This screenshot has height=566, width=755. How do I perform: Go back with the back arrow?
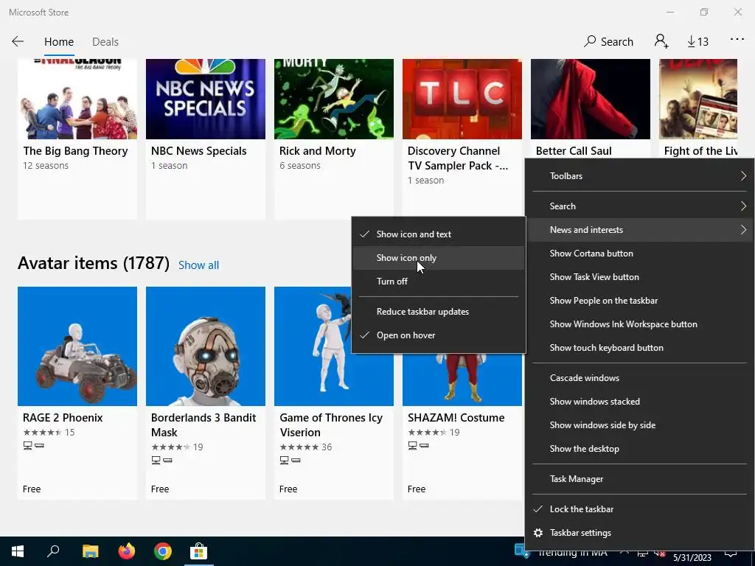click(x=18, y=41)
